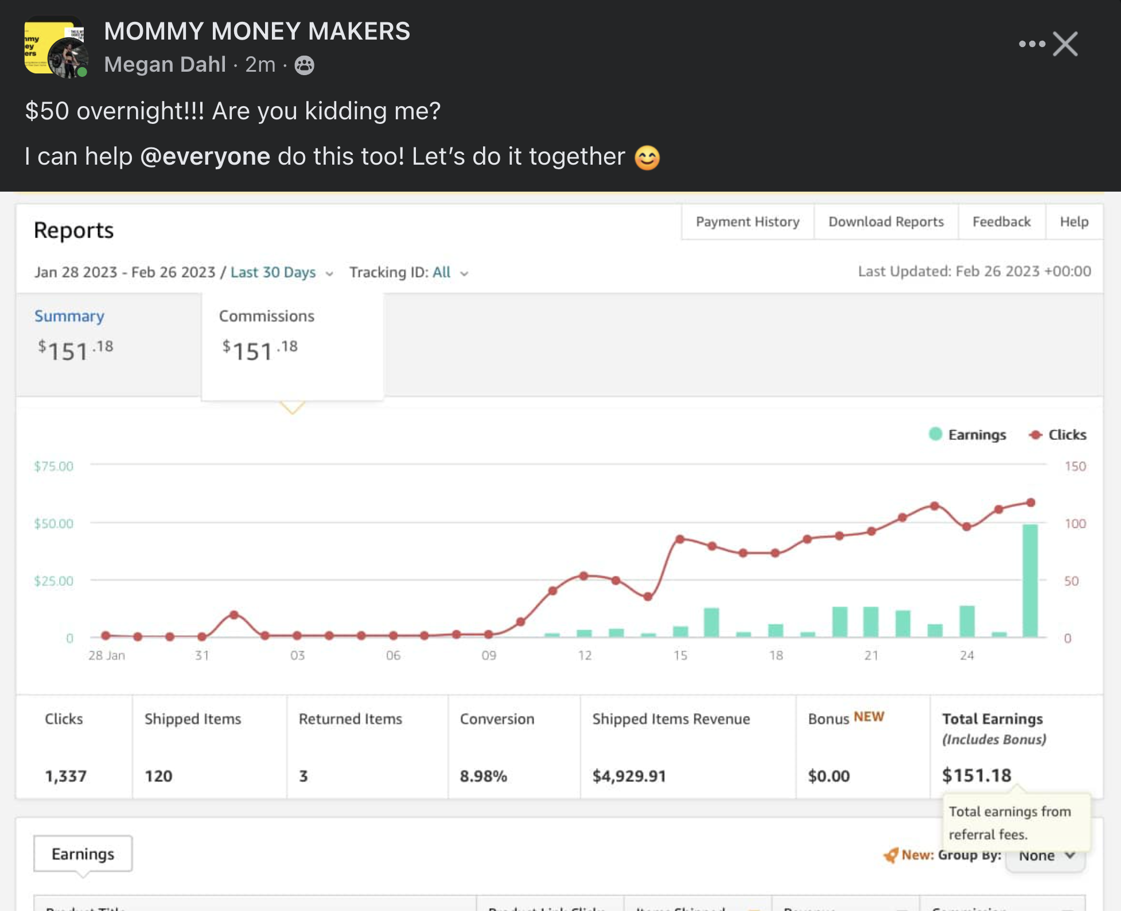This screenshot has height=911, width=1121.
Task: Click the Clicks 1,337 value
Action: 66,776
